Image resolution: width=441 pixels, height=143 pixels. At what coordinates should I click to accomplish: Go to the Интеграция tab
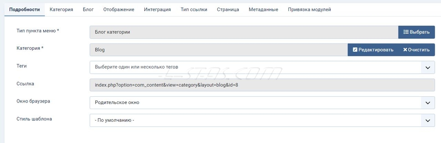[157, 10]
